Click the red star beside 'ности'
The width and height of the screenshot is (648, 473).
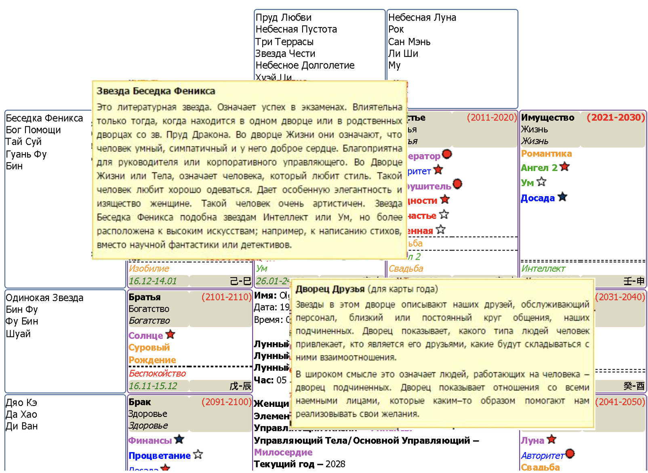tap(445, 199)
